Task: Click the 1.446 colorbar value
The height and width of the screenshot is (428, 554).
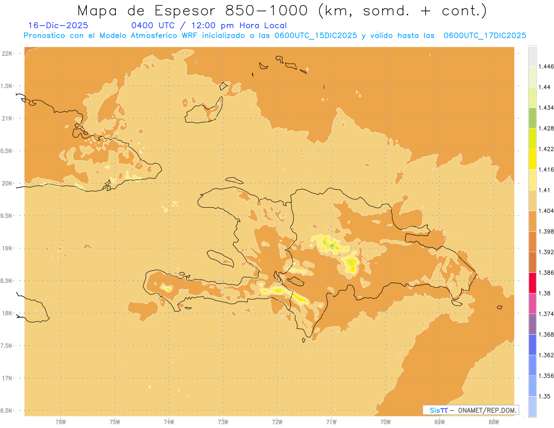Action: coord(546,66)
